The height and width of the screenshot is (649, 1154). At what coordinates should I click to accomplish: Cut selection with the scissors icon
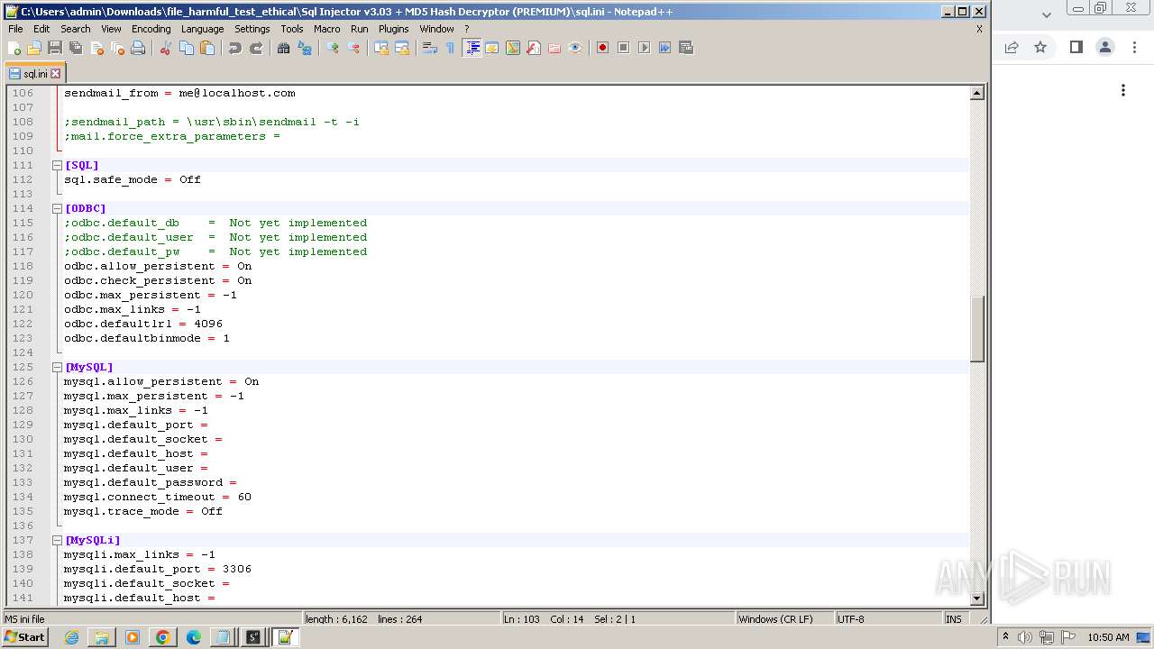[166, 48]
